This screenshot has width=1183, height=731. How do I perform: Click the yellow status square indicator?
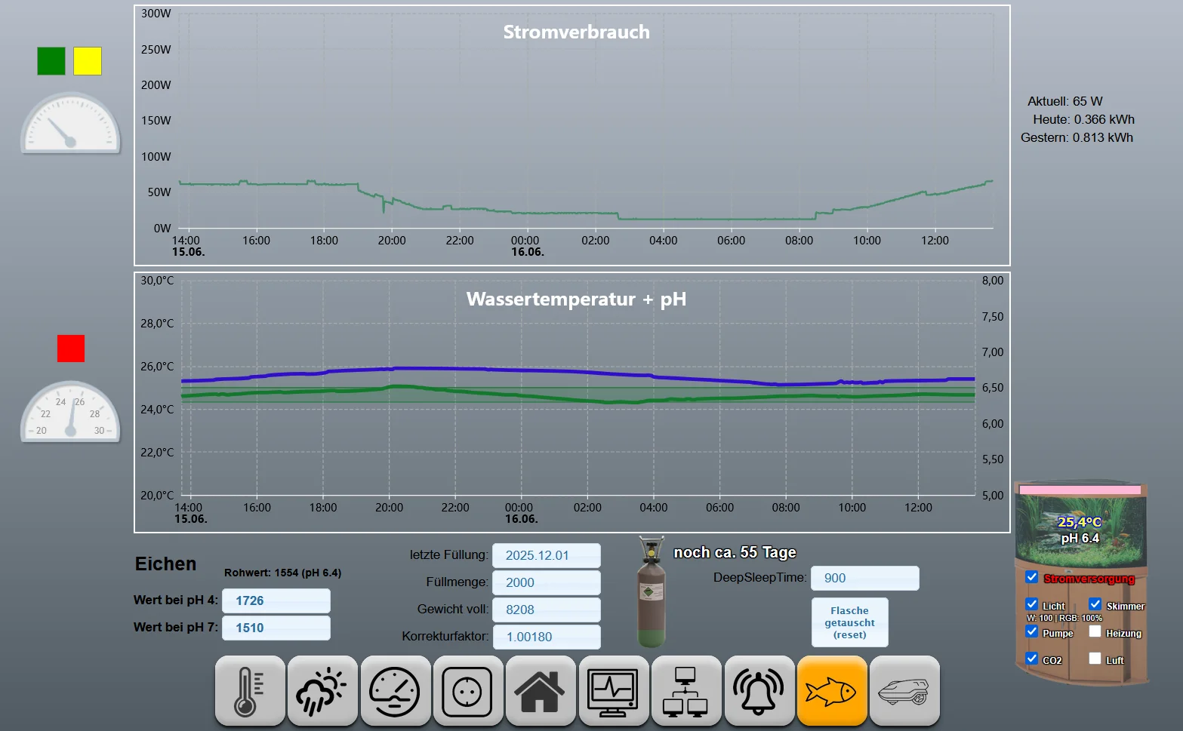[x=88, y=61]
